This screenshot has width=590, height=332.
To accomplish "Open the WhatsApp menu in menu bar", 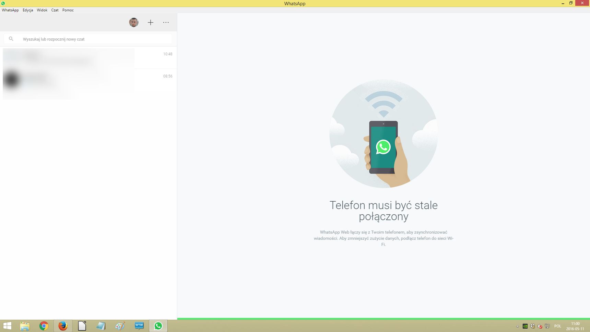I will 10,10.
